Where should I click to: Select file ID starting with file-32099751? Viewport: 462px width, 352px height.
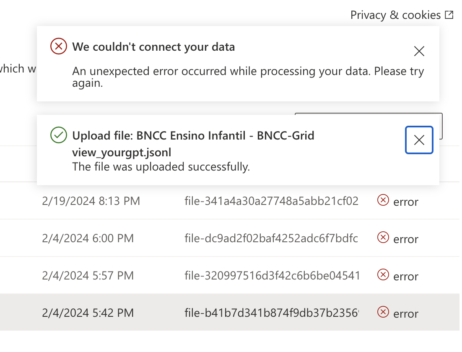(x=272, y=276)
